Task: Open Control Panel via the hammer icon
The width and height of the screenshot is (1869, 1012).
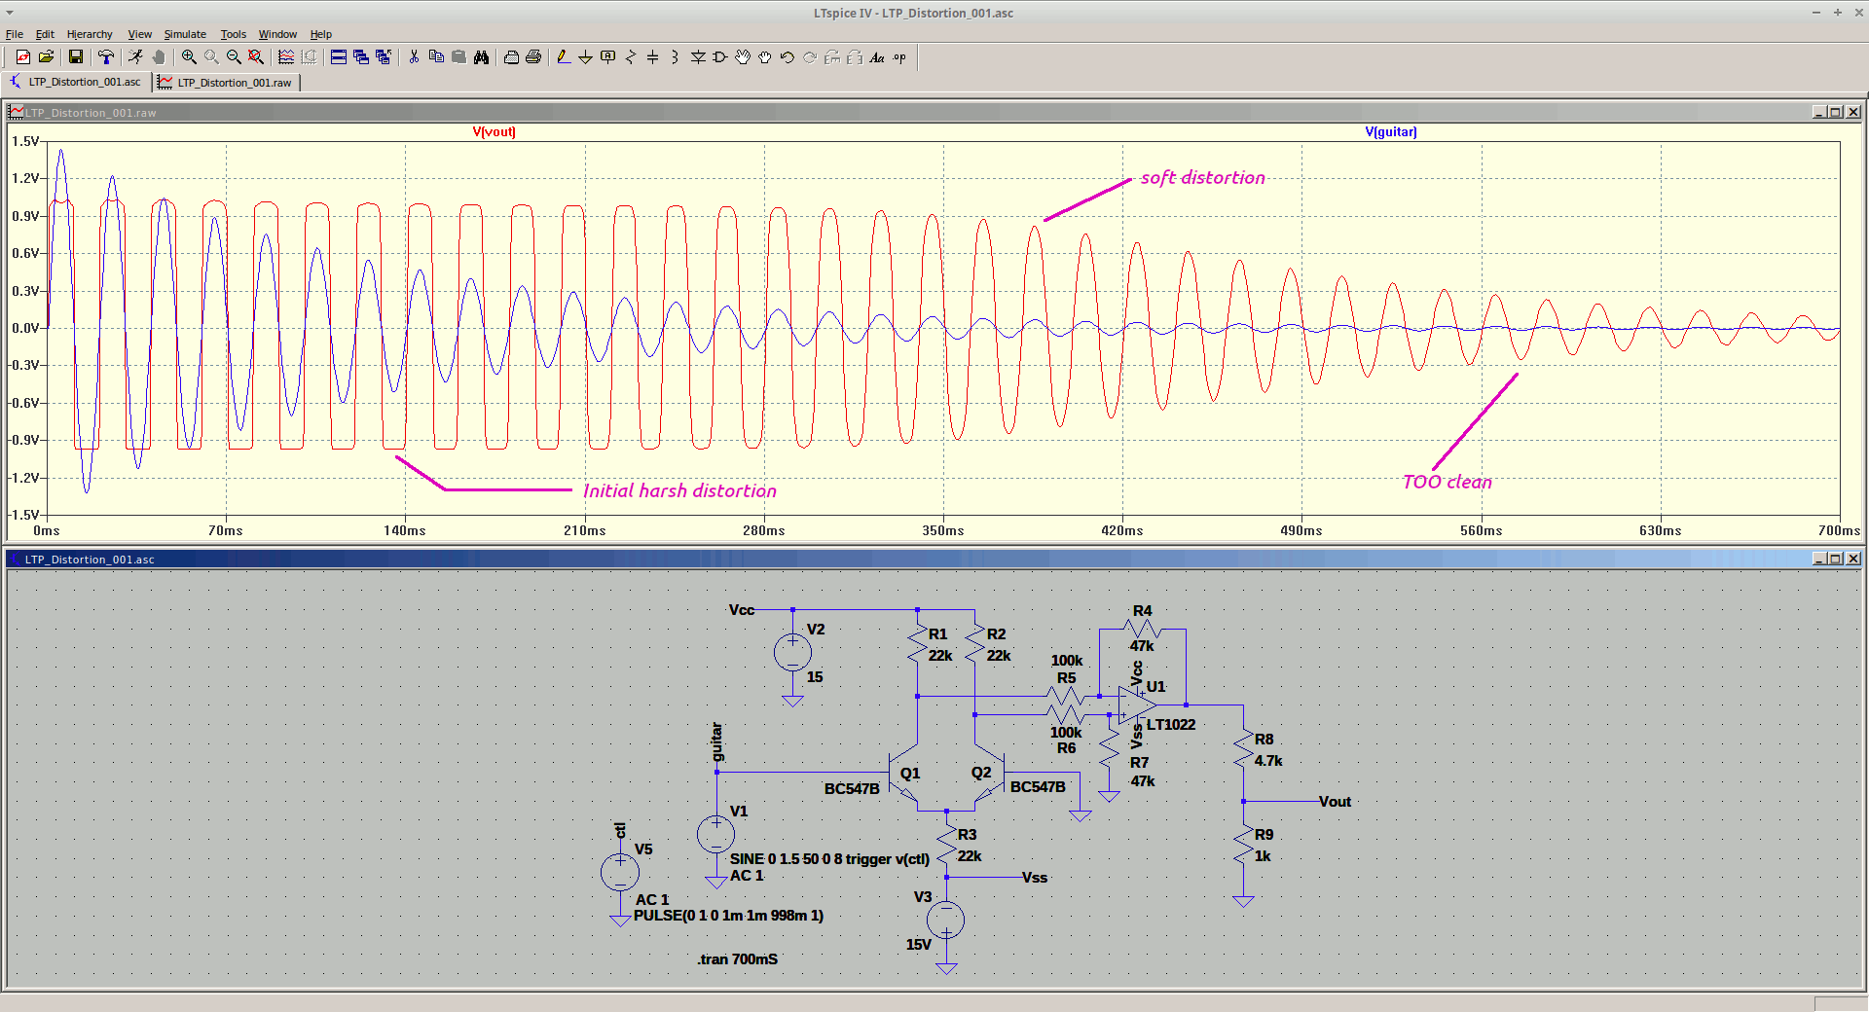Action: (105, 57)
